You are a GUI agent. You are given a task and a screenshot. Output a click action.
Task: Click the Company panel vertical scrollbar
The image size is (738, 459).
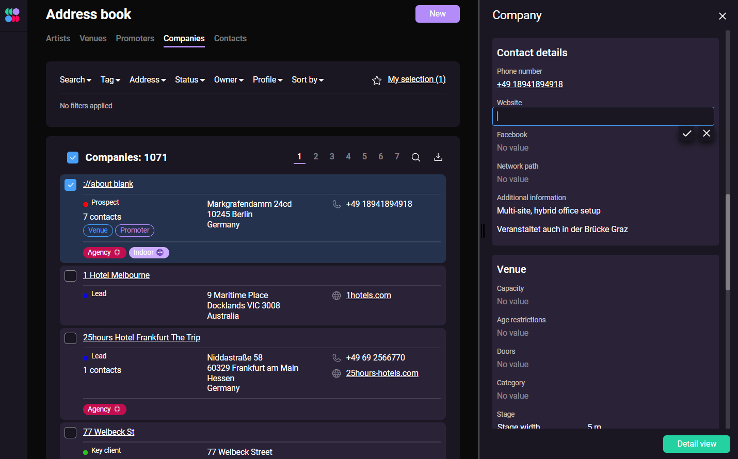click(728, 242)
